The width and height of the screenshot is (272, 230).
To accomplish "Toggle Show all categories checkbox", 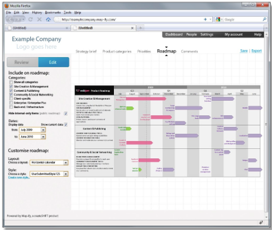I will (x=11, y=82).
